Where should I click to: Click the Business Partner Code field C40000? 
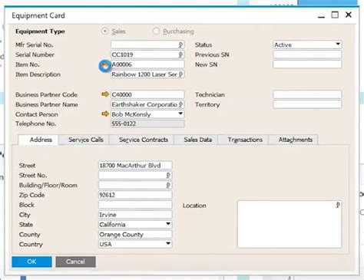coord(147,94)
